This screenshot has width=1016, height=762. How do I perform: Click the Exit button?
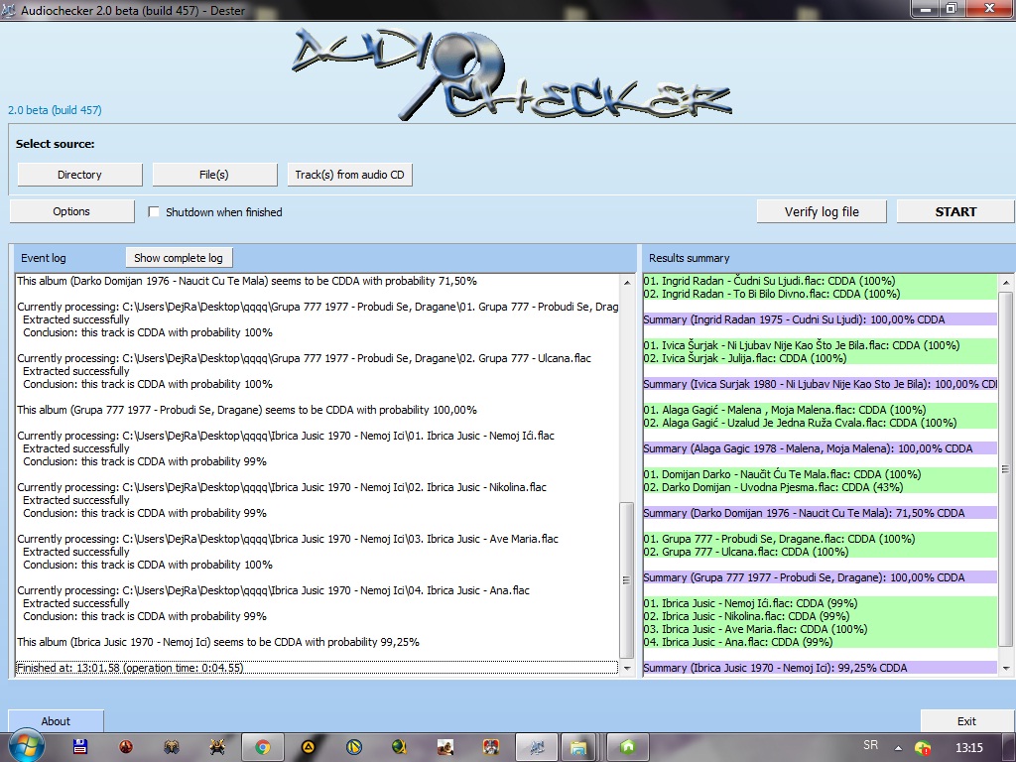tap(966, 721)
